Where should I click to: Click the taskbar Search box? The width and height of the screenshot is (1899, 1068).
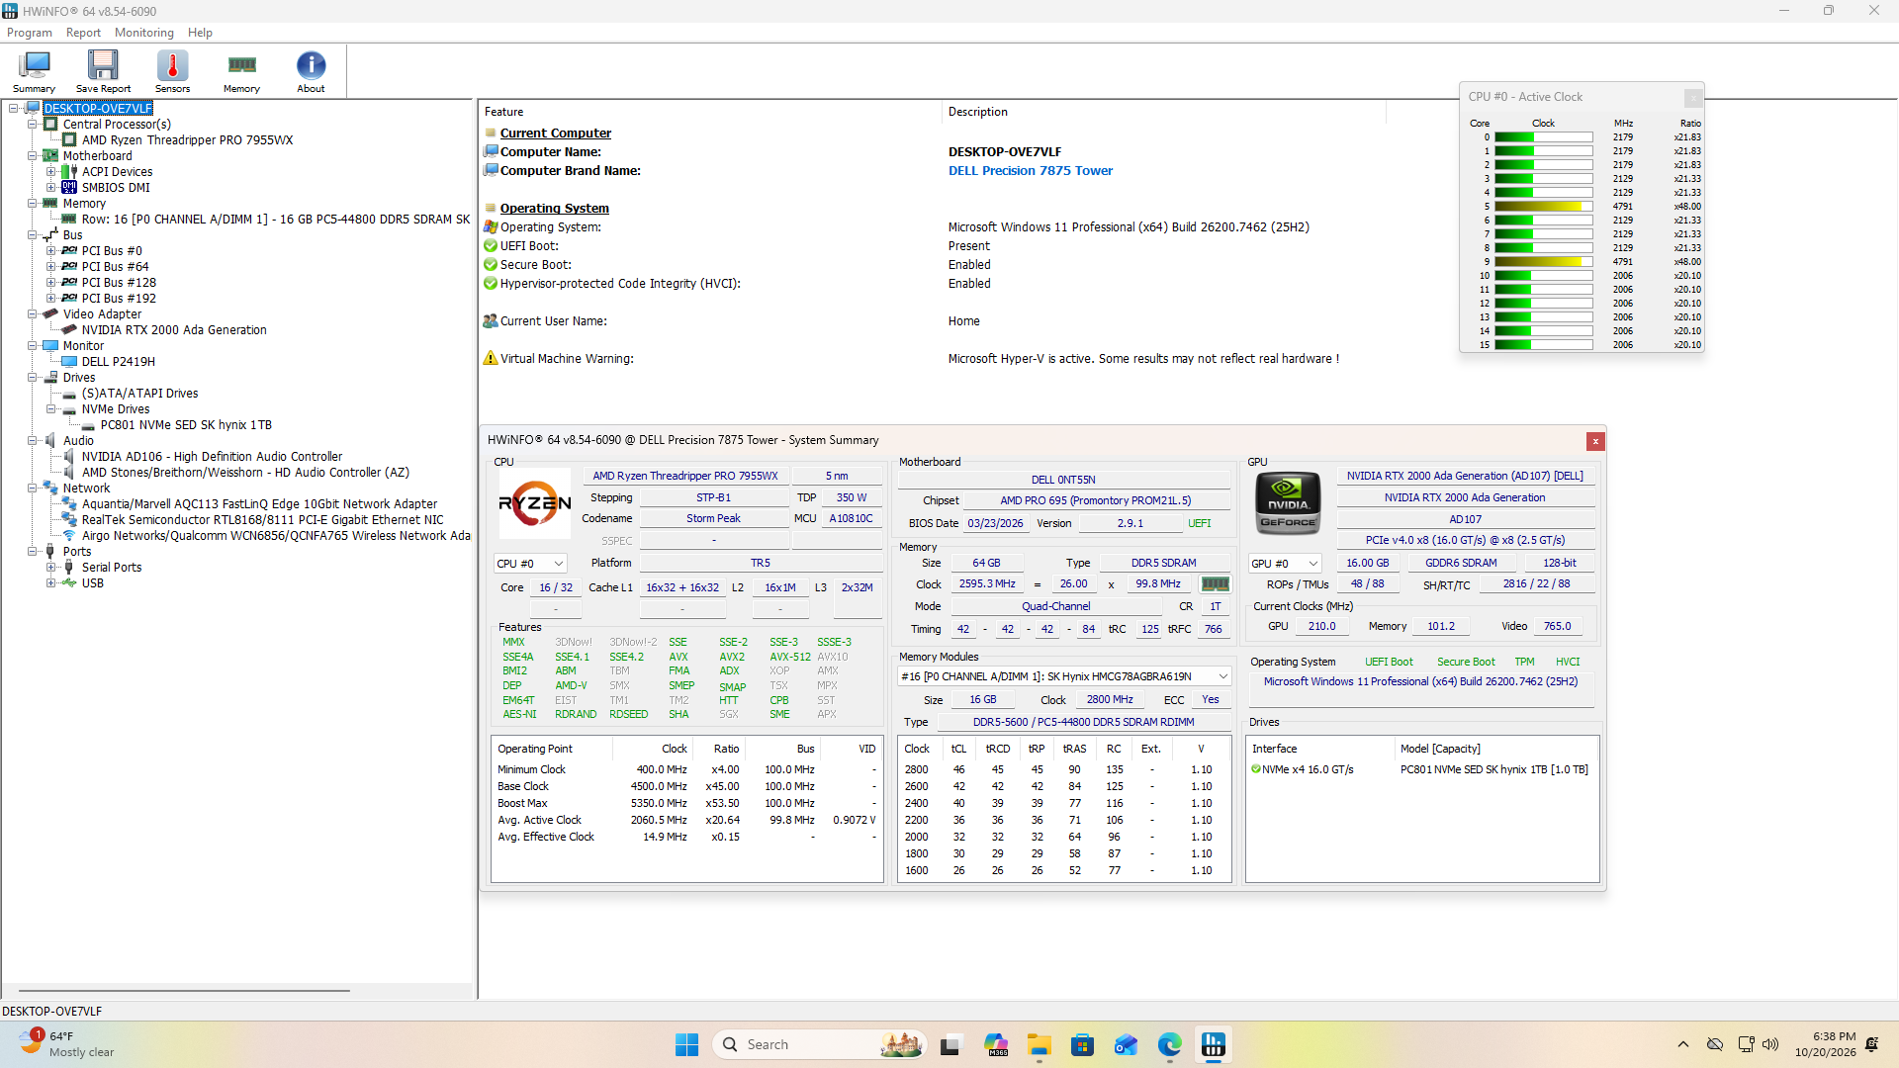point(819,1044)
